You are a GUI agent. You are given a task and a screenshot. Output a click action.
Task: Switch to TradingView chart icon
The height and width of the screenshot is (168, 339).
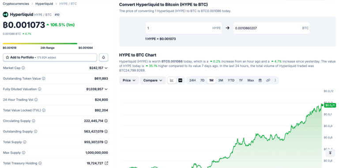coord(180,80)
